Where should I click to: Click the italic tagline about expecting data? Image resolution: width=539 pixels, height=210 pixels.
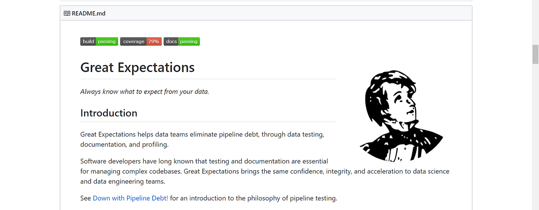145,92
